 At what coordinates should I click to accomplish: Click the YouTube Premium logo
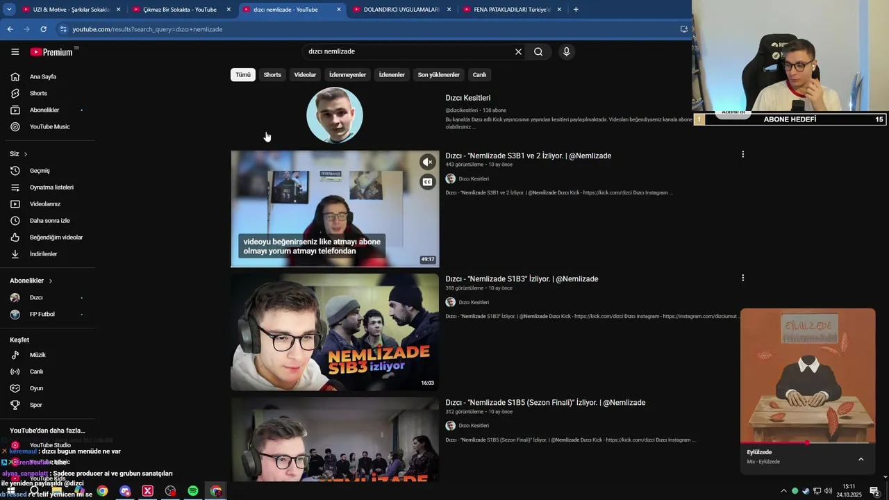coord(51,51)
